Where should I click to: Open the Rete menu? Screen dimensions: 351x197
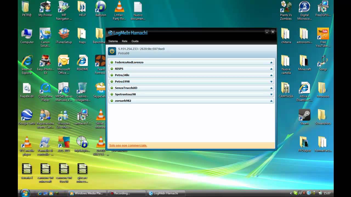point(124,41)
